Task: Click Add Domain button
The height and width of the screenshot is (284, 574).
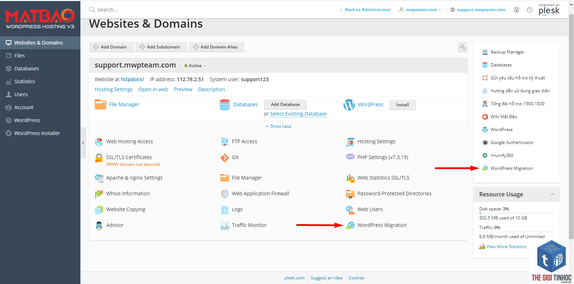Action: click(x=111, y=47)
